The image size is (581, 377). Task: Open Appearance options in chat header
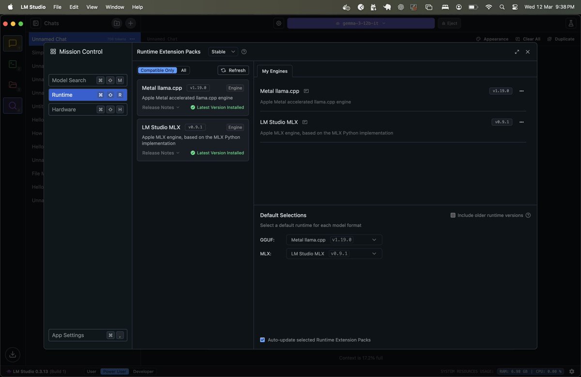492,39
